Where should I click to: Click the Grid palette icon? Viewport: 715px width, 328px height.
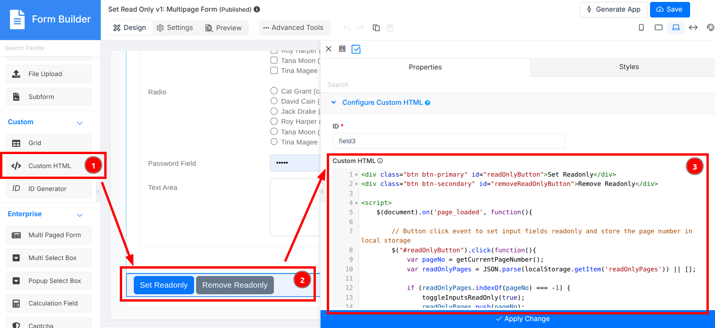(16, 143)
